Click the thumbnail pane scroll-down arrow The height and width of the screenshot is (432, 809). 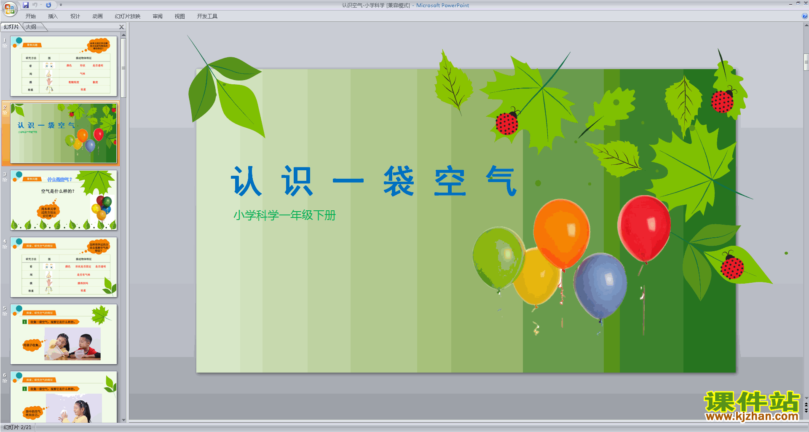click(123, 420)
